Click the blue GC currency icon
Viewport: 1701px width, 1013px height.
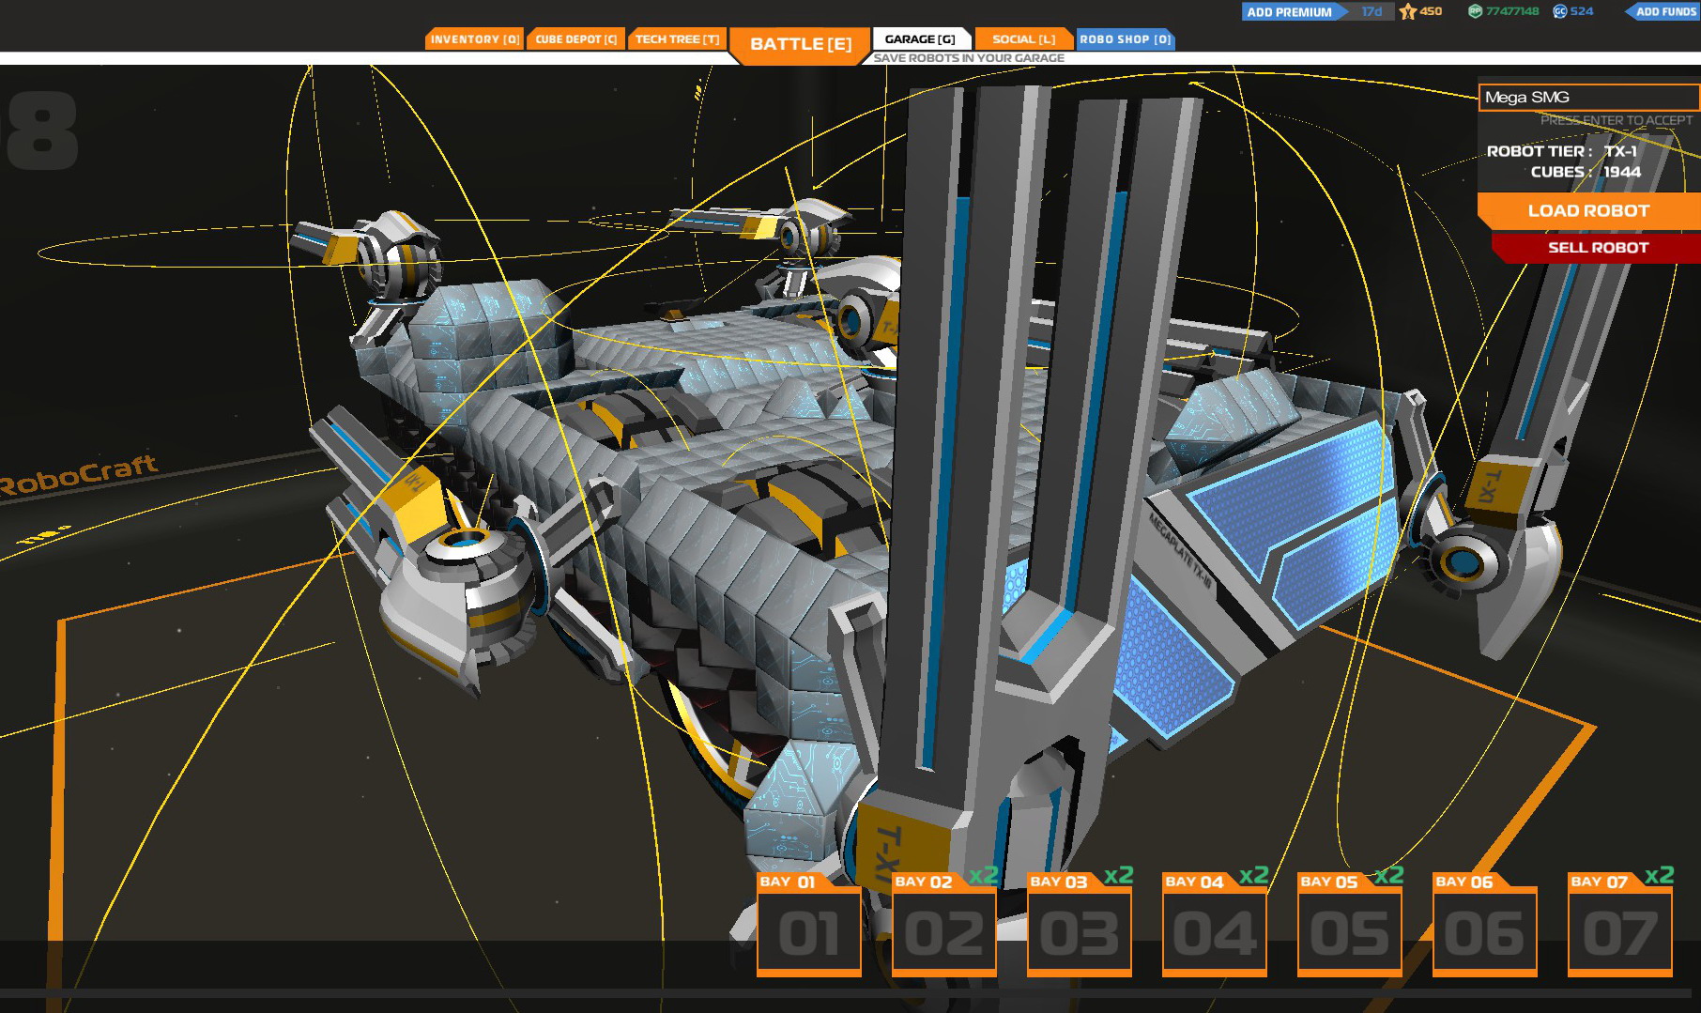click(1559, 11)
